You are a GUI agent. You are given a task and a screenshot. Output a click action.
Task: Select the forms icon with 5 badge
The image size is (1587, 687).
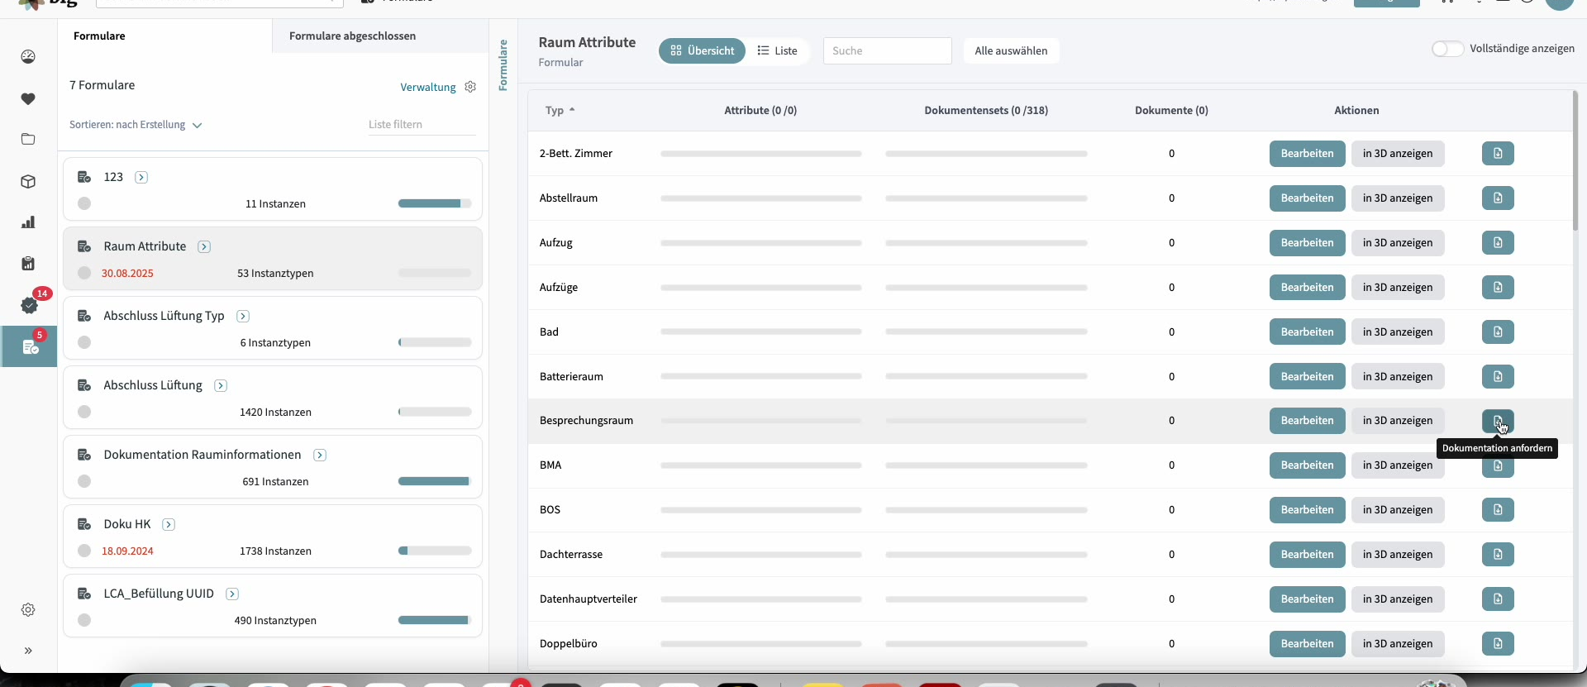click(x=30, y=346)
